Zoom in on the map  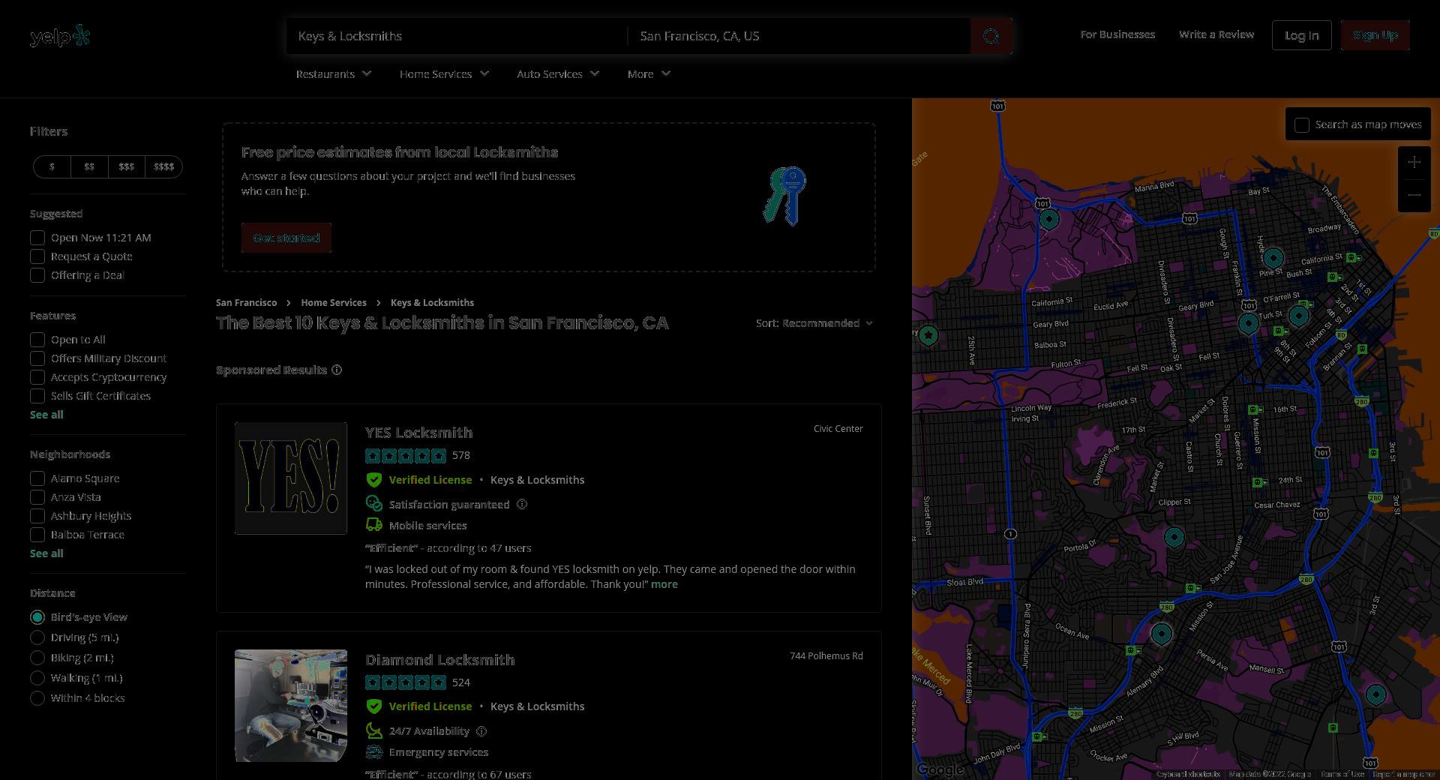click(1414, 163)
